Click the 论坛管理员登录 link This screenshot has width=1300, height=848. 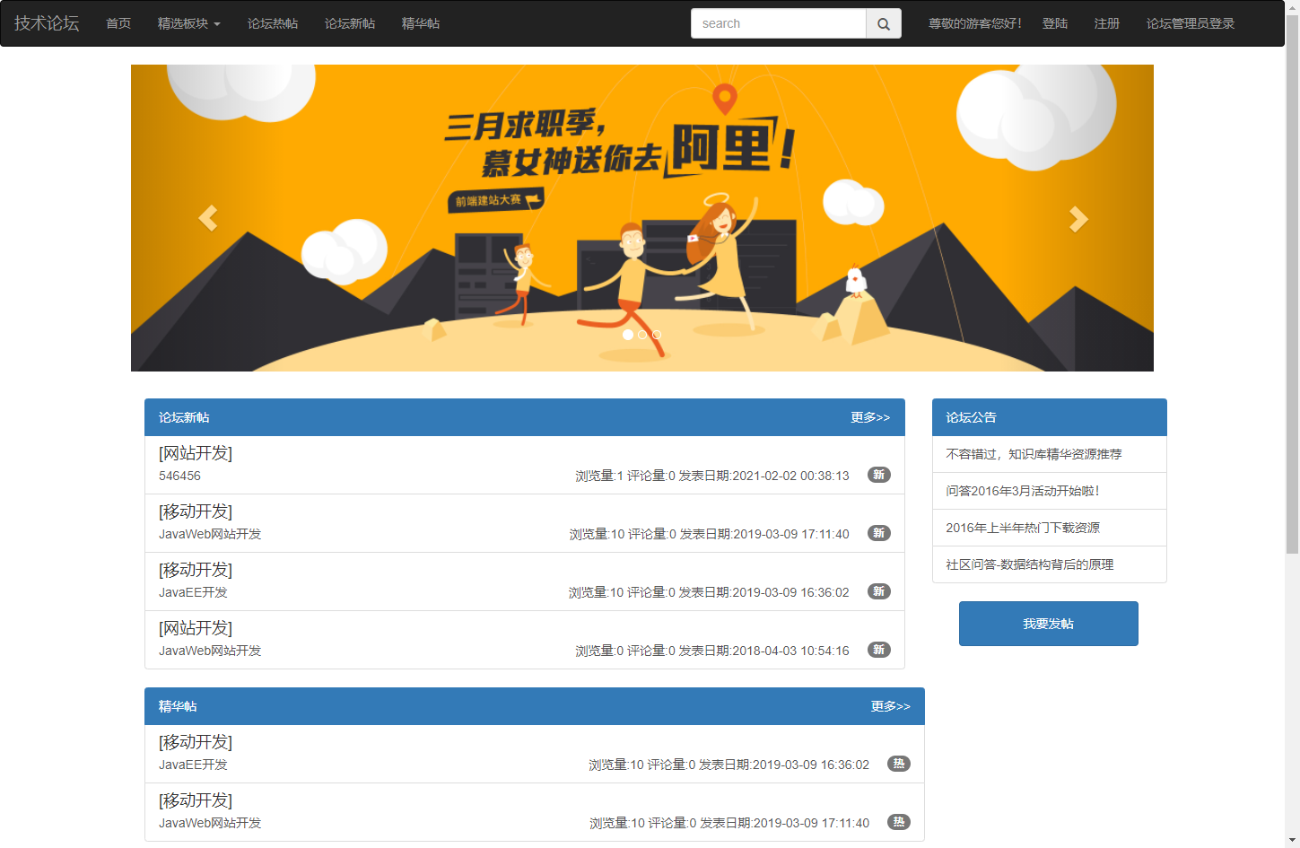1190,23
